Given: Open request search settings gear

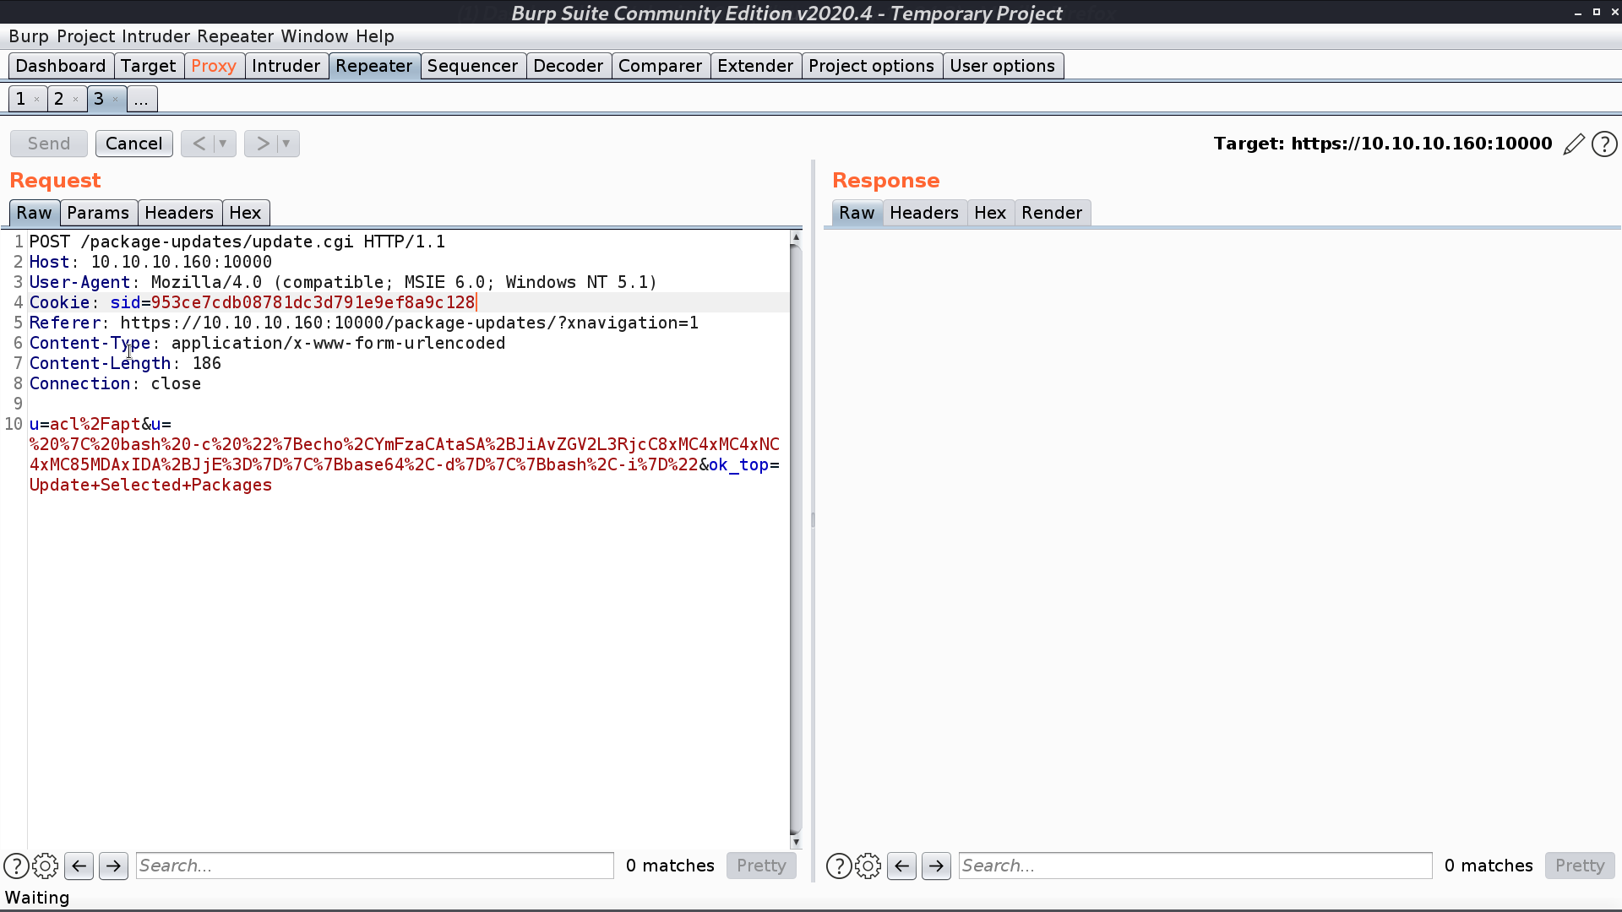Looking at the screenshot, I should pyautogui.click(x=46, y=866).
